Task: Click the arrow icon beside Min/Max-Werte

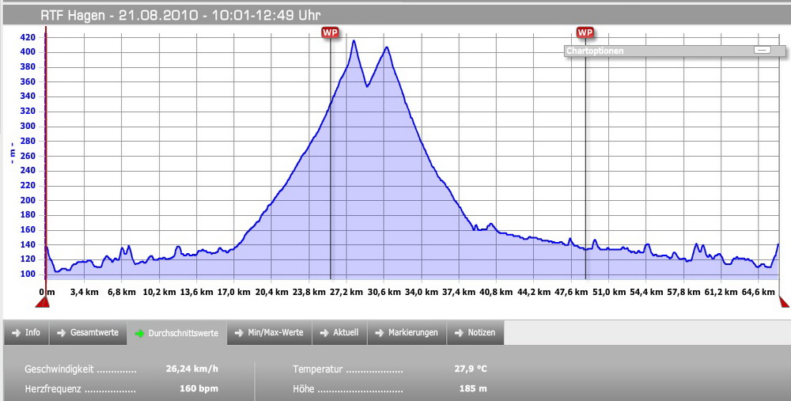Action: click(239, 333)
